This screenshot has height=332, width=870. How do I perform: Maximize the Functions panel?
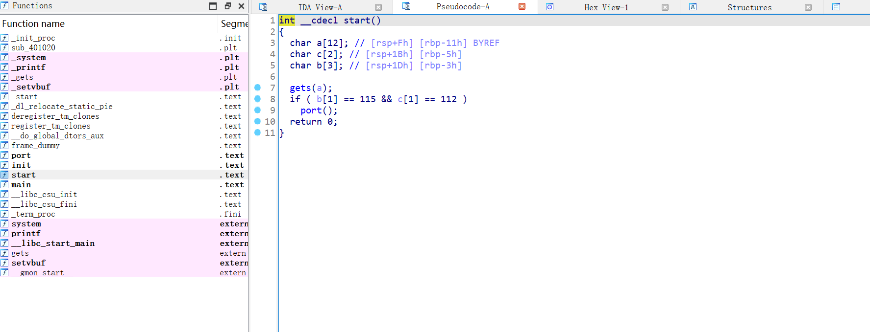tap(213, 6)
